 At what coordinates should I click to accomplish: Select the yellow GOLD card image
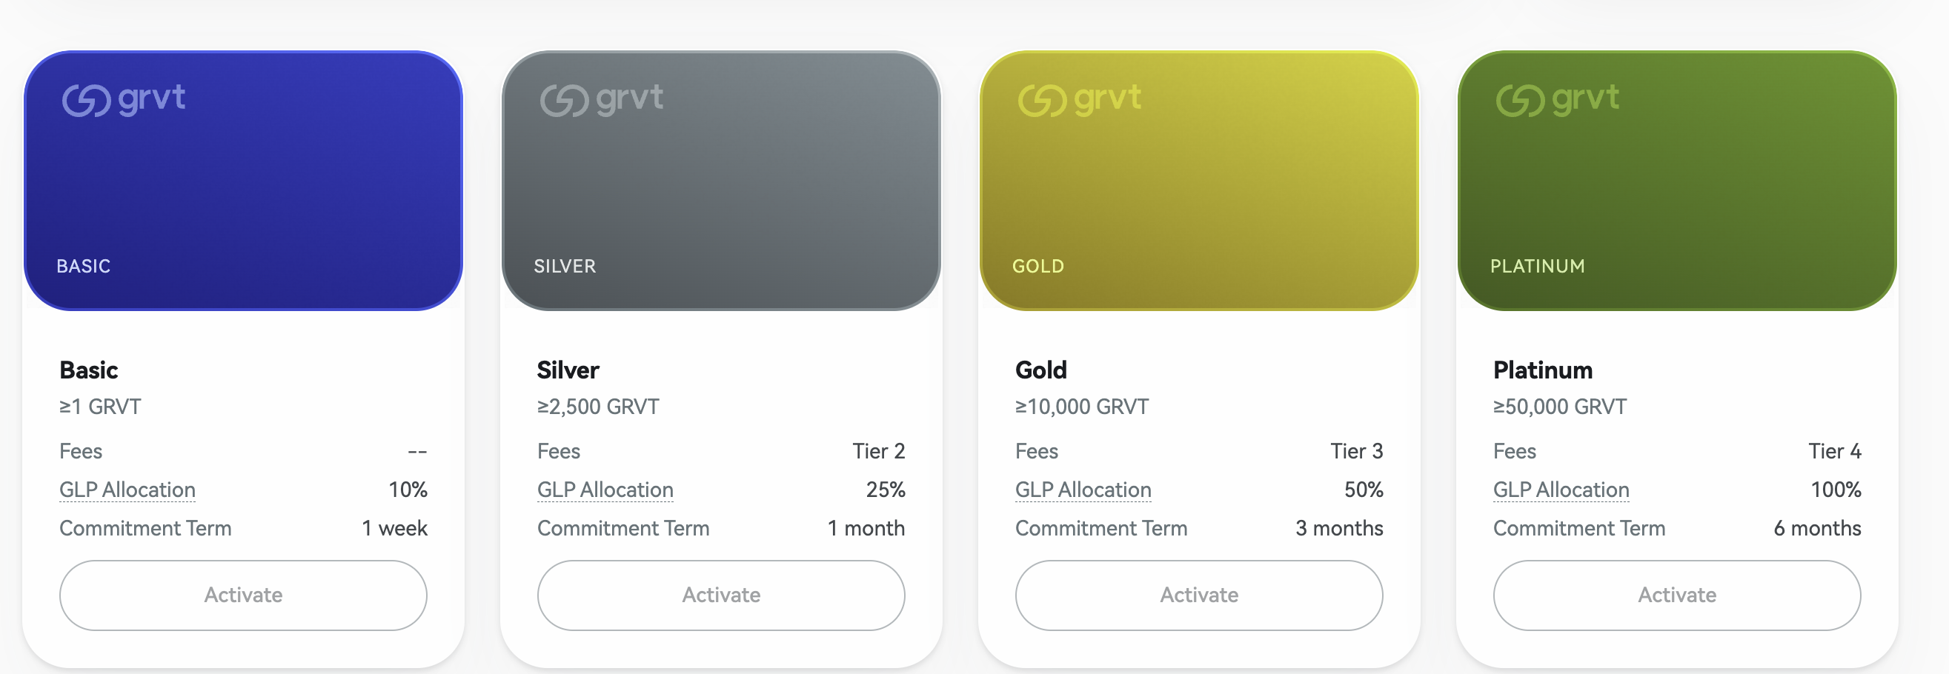tap(1199, 181)
